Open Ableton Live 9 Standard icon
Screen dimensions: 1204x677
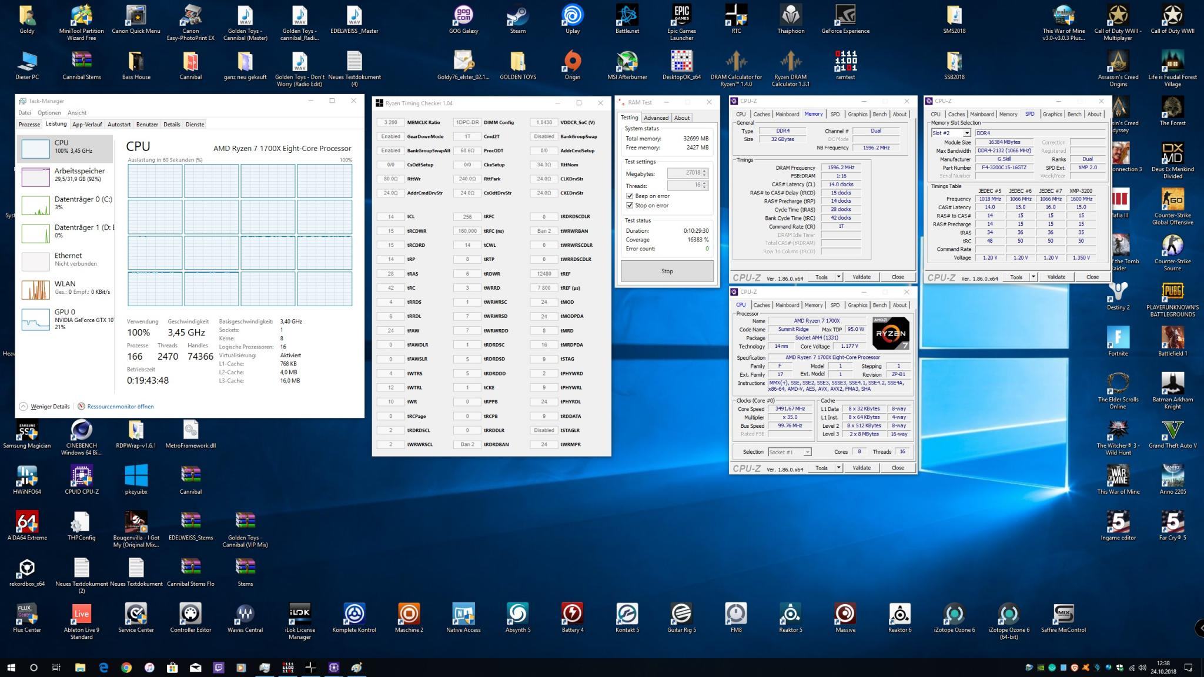coord(81,615)
